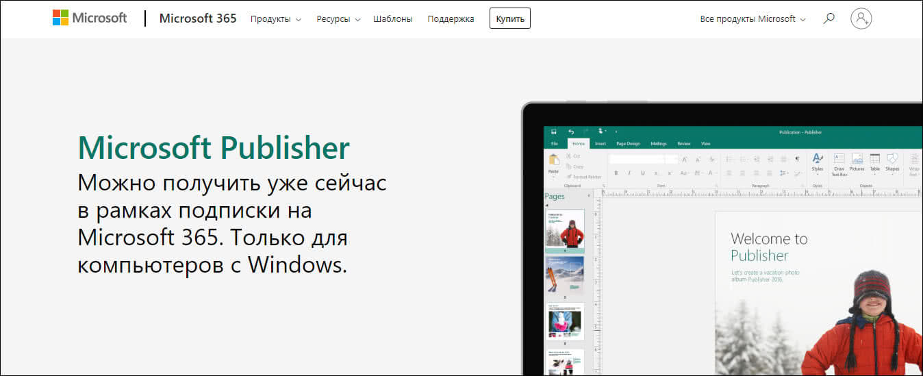Viewport: 923px width, 376px height.
Task: Expand the Ресурсы dropdown
Action: click(x=338, y=19)
